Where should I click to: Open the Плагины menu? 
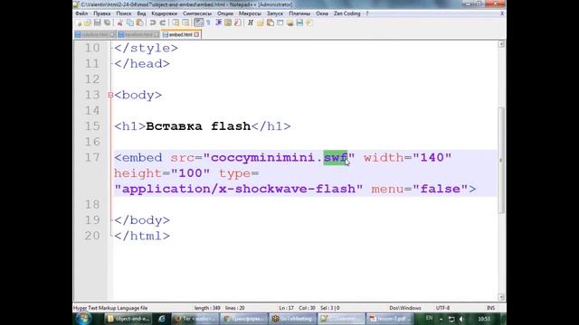point(299,14)
